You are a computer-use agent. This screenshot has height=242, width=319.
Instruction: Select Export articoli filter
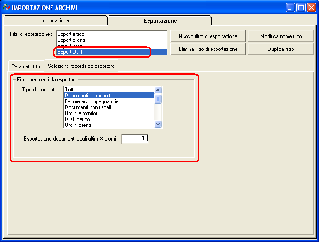(x=112, y=34)
